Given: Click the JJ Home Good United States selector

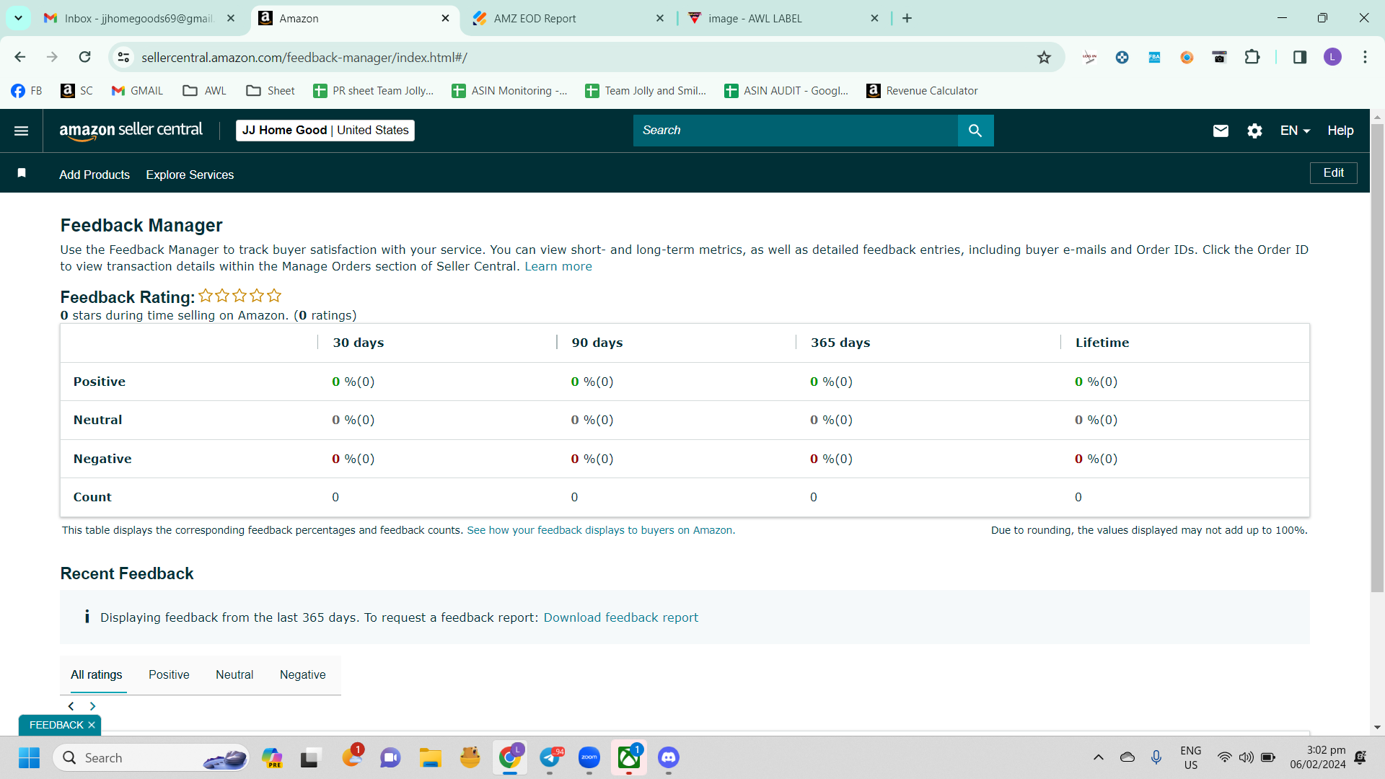Looking at the screenshot, I should pyautogui.click(x=325, y=131).
